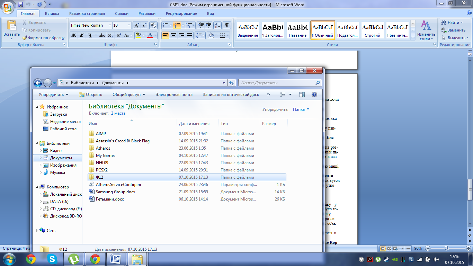Click the Заменить (Replace) button
The image size is (473, 266).
click(x=453, y=30)
